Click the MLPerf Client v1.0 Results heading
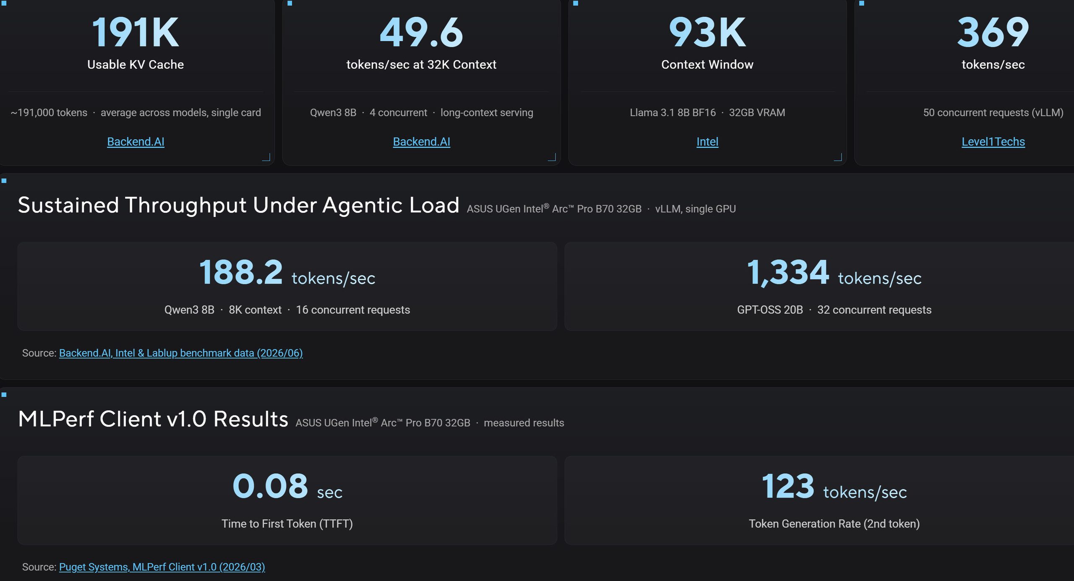 (153, 419)
